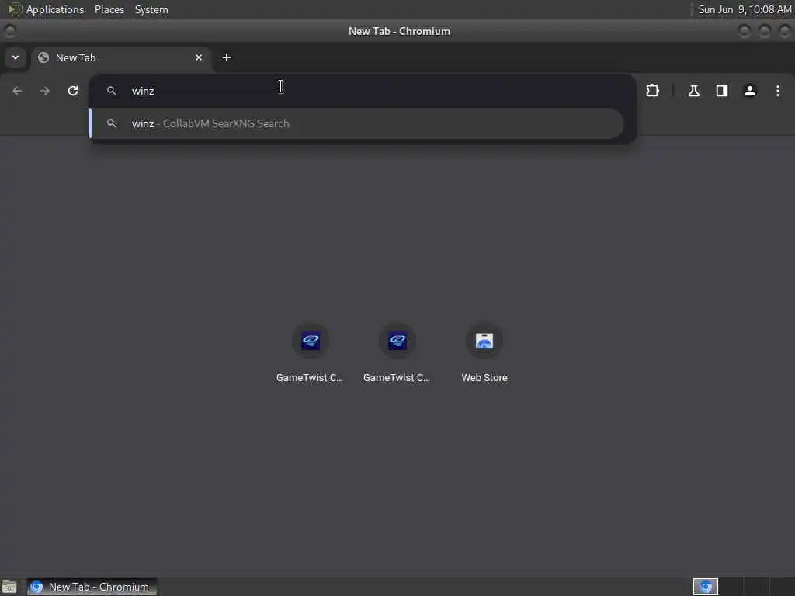The image size is (795, 596).
Task: Click the MATE logo icon beside Applications
Action: [x=14, y=9]
